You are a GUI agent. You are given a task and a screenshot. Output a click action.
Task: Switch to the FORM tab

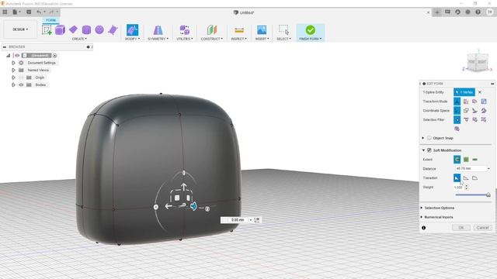(x=50, y=20)
